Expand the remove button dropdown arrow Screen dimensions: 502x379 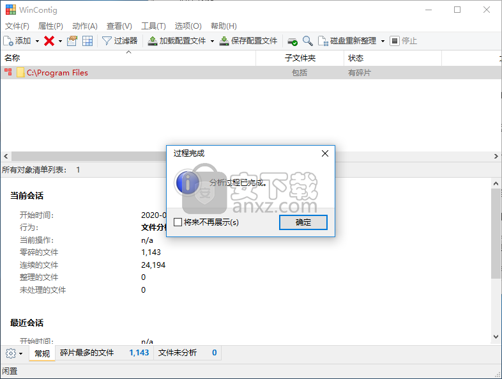tap(60, 41)
